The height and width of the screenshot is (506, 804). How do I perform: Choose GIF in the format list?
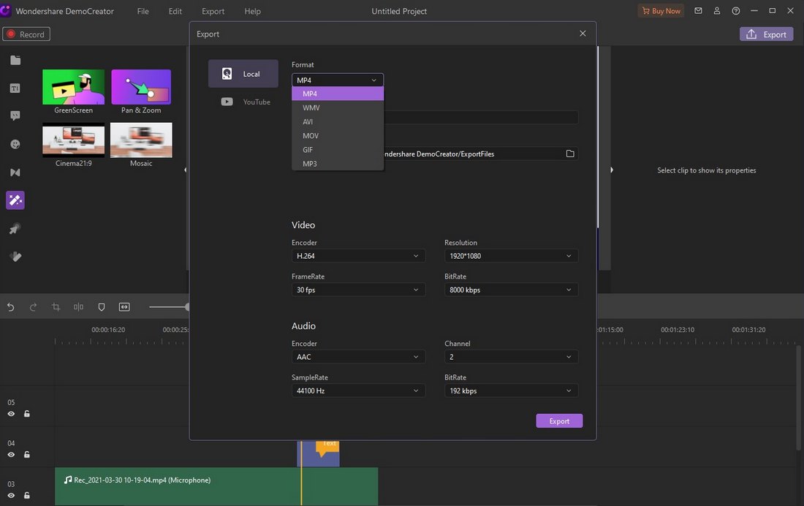point(338,149)
